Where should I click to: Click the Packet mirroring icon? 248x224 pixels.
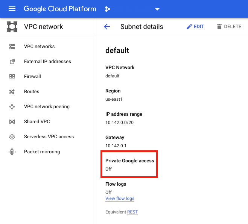pyautogui.click(x=12, y=152)
